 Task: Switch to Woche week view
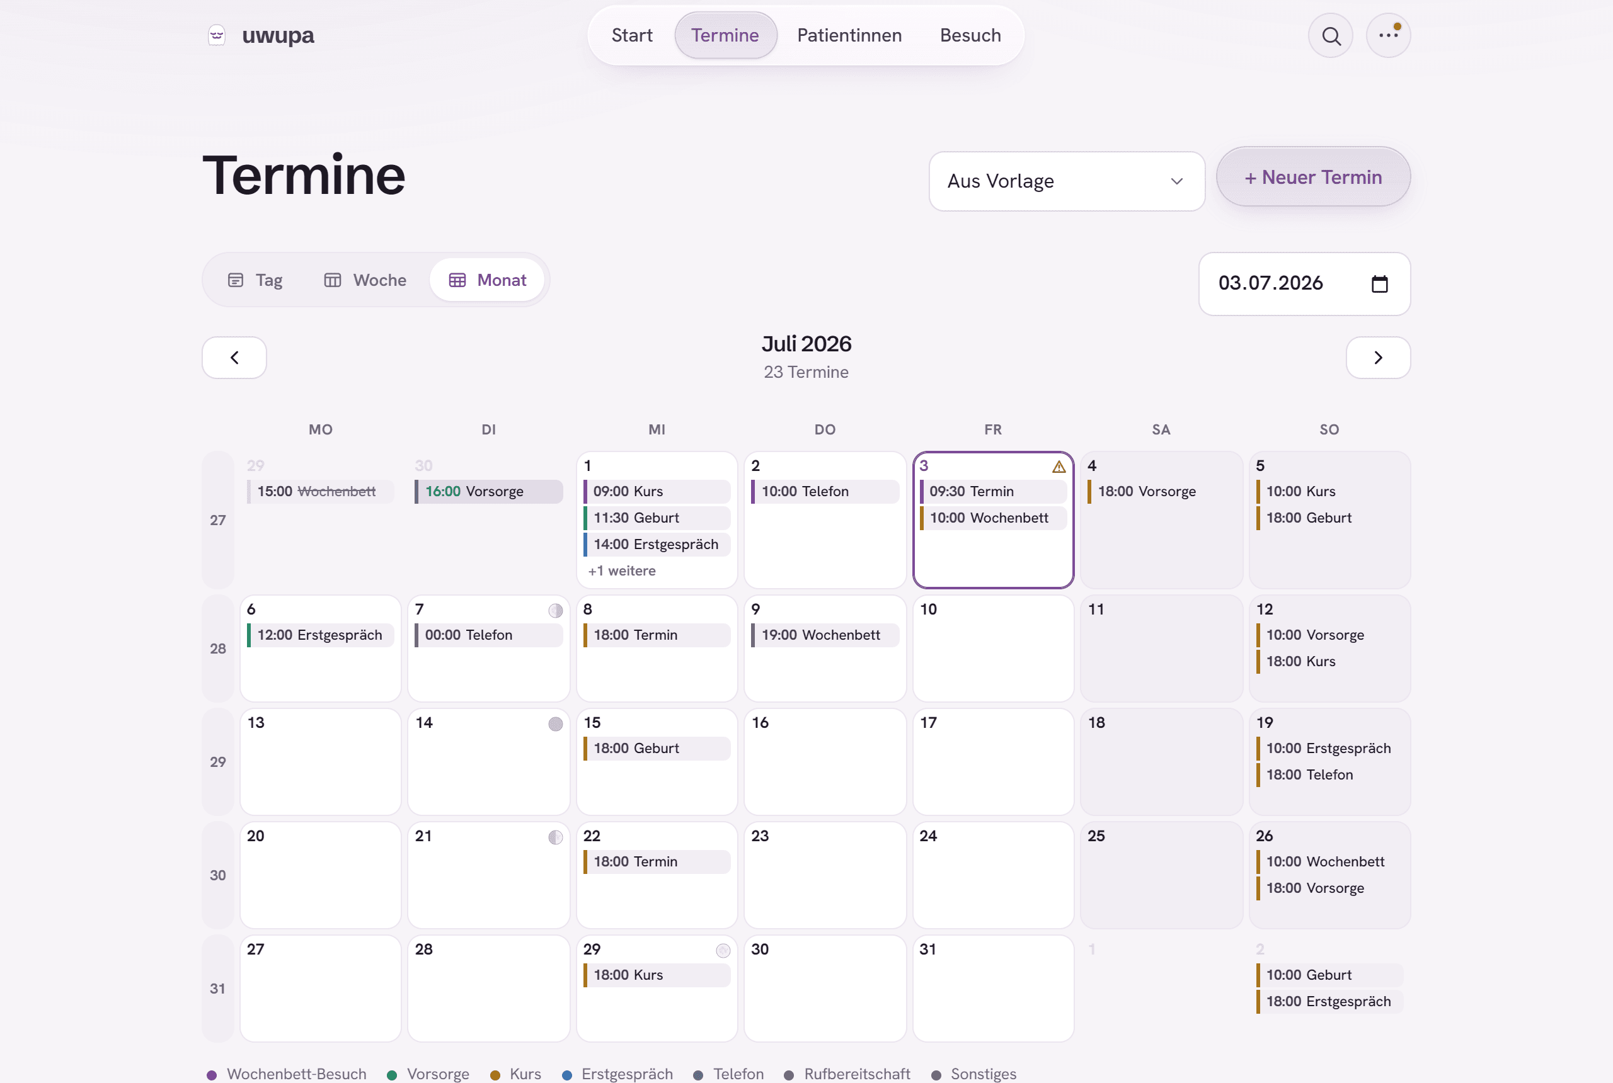tap(365, 280)
